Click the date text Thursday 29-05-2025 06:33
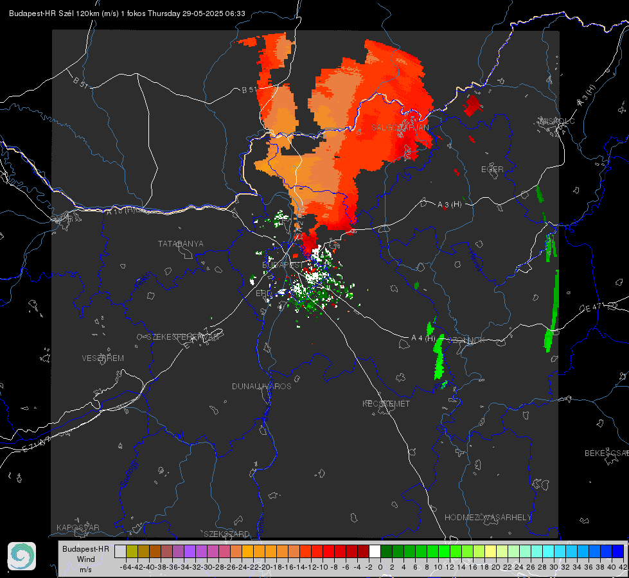Image resolution: width=629 pixels, height=578 pixels. (x=196, y=13)
